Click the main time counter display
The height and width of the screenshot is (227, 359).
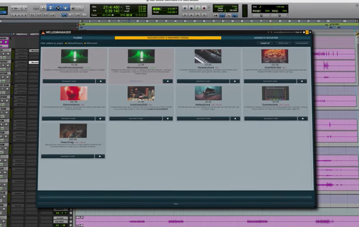pyautogui.click(x=111, y=7)
